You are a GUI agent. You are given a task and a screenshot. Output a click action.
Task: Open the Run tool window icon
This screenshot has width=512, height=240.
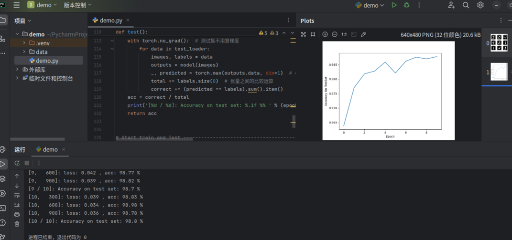tap(2, 164)
